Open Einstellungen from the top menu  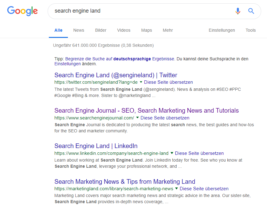pos(222,30)
